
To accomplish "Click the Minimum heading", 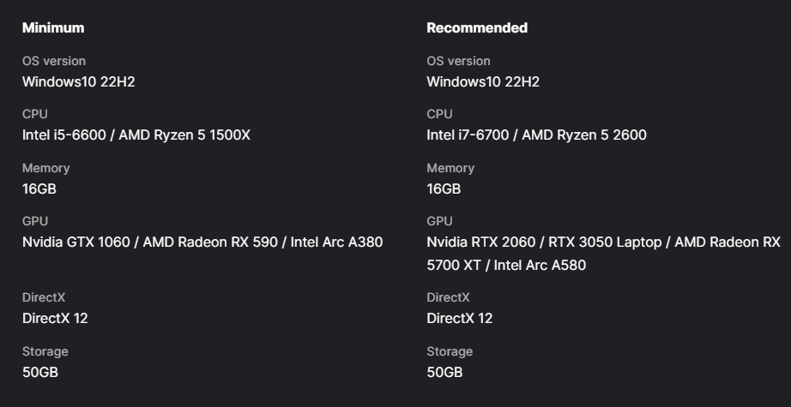I will point(53,27).
